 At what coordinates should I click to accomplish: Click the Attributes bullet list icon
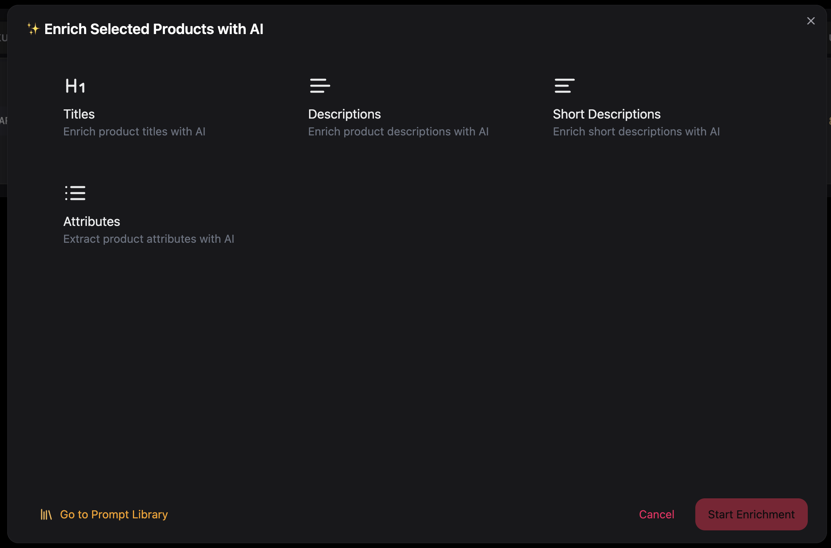click(75, 193)
